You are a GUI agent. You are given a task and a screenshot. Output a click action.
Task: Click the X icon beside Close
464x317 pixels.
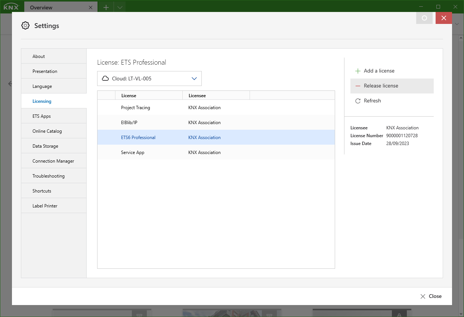click(423, 296)
